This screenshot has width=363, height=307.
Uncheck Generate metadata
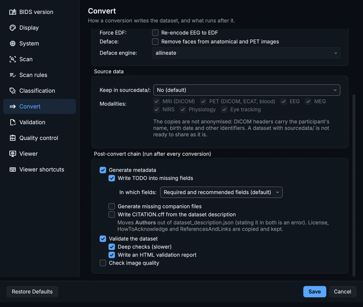click(x=103, y=170)
